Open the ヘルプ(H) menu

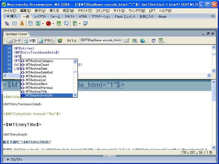(x=165, y=11)
